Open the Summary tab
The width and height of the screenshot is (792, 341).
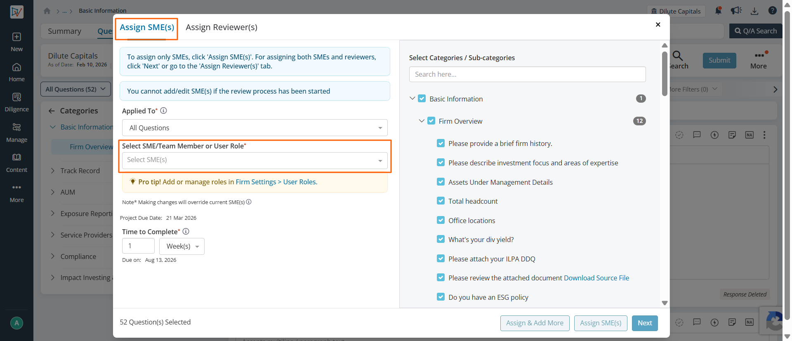click(x=64, y=31)
